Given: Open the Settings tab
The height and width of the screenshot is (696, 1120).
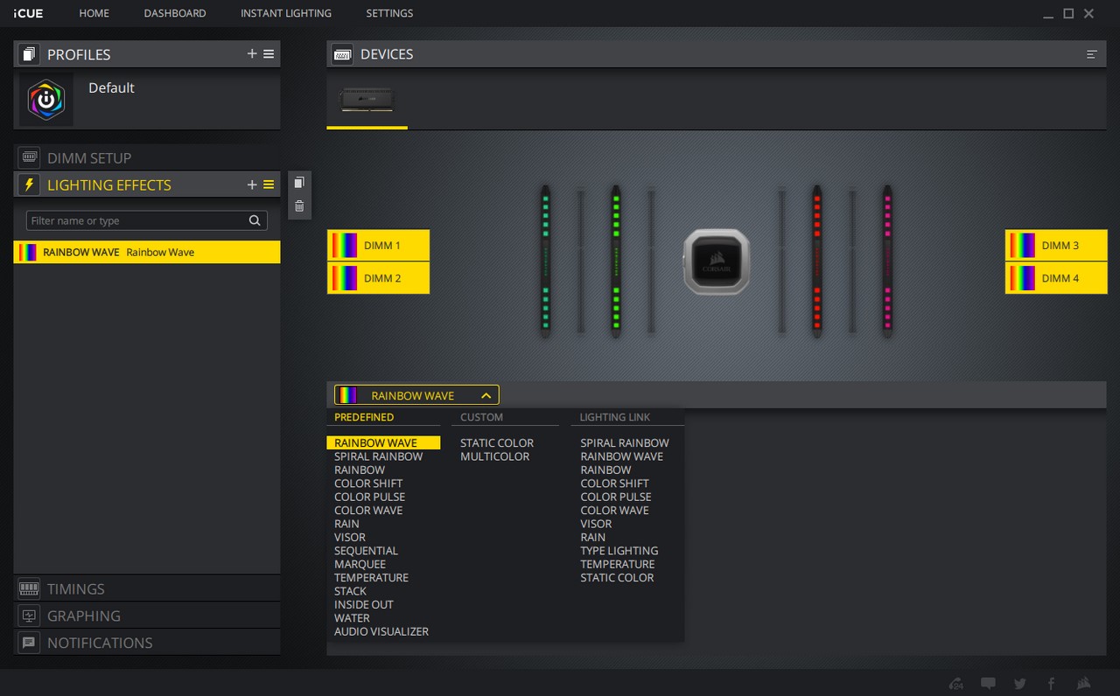Looking at the screenshot, I should 389,13.
